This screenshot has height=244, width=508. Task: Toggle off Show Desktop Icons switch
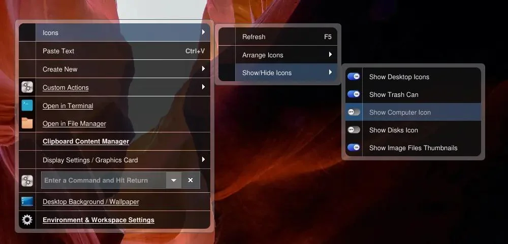pos(354,77)
